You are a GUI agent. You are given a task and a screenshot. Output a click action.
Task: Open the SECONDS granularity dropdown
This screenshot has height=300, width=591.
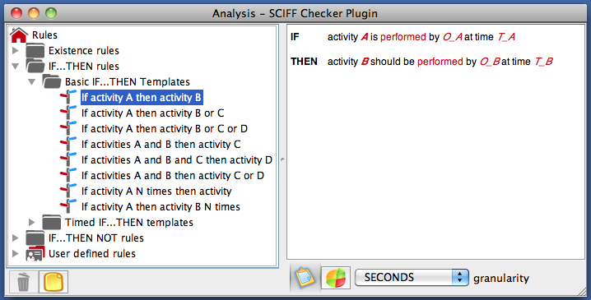412,278
